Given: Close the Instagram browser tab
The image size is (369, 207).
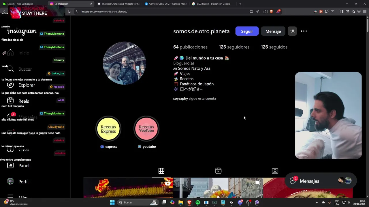Looking at the screenshot, I should pos(91,4).
